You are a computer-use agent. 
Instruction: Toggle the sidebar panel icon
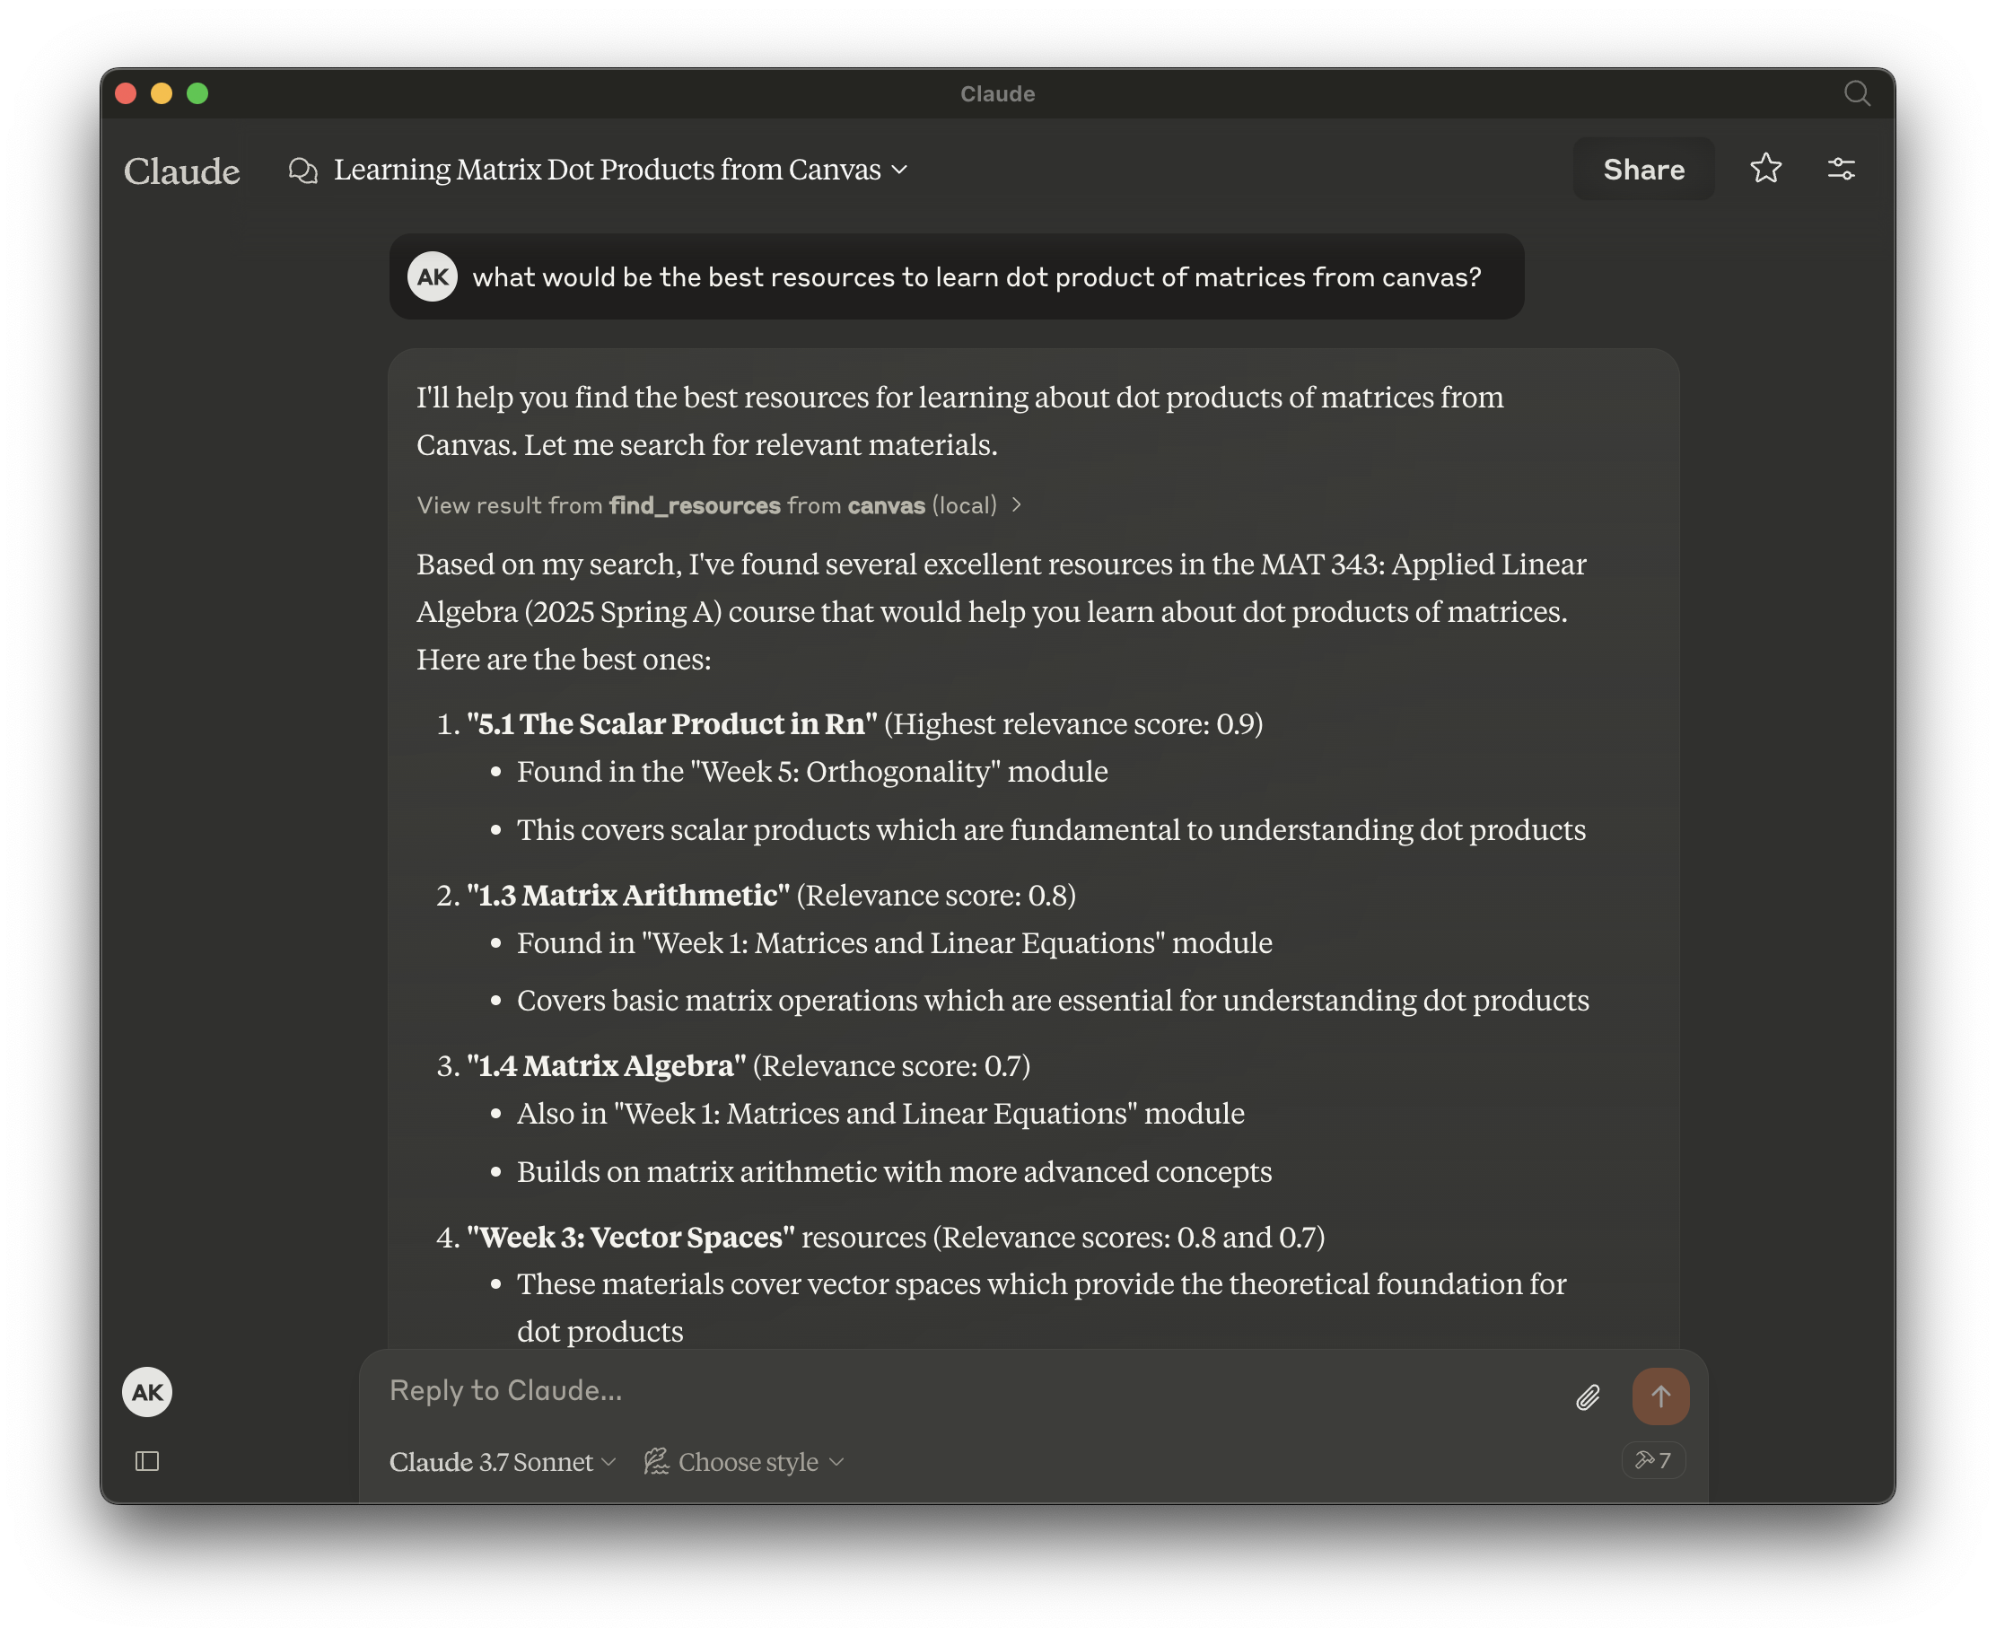tap(147, 1461)
